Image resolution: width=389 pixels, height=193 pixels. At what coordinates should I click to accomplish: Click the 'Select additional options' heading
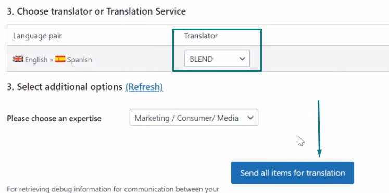pyautogui.click(x=65, y=87)
